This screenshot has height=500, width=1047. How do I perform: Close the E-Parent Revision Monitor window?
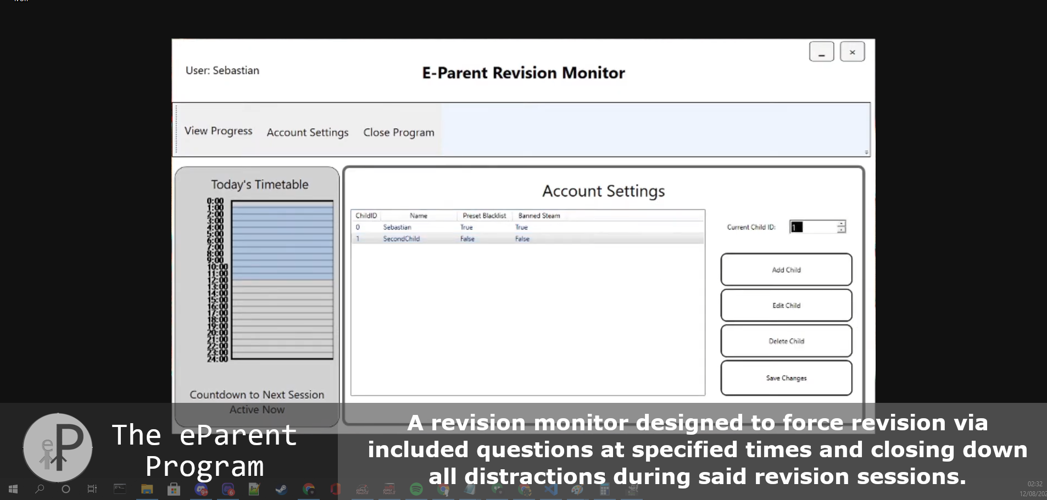point(852,52)
